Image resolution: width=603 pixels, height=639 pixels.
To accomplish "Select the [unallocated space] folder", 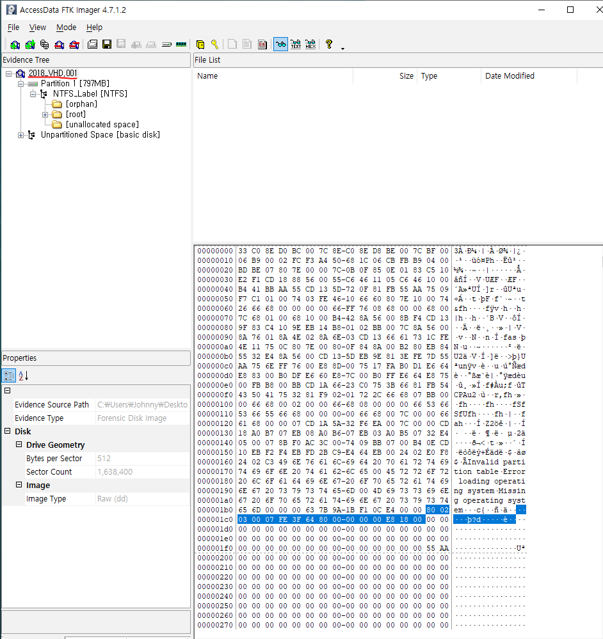I will click(102, 124).
